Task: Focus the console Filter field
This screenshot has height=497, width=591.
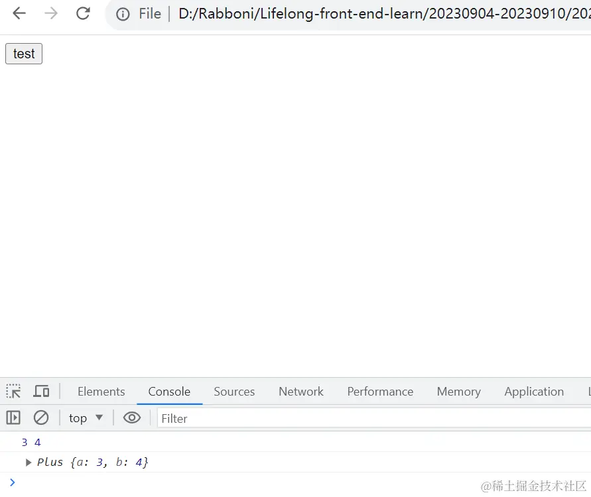Action: [374, 418]
